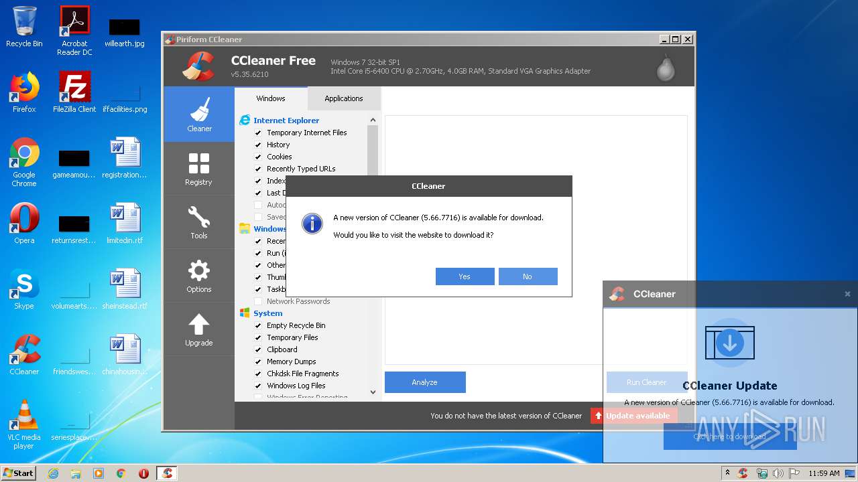Uncheck Recently Typed URLs
The height and width of the screenshot is (482, 858).
(x=258, y=169)
